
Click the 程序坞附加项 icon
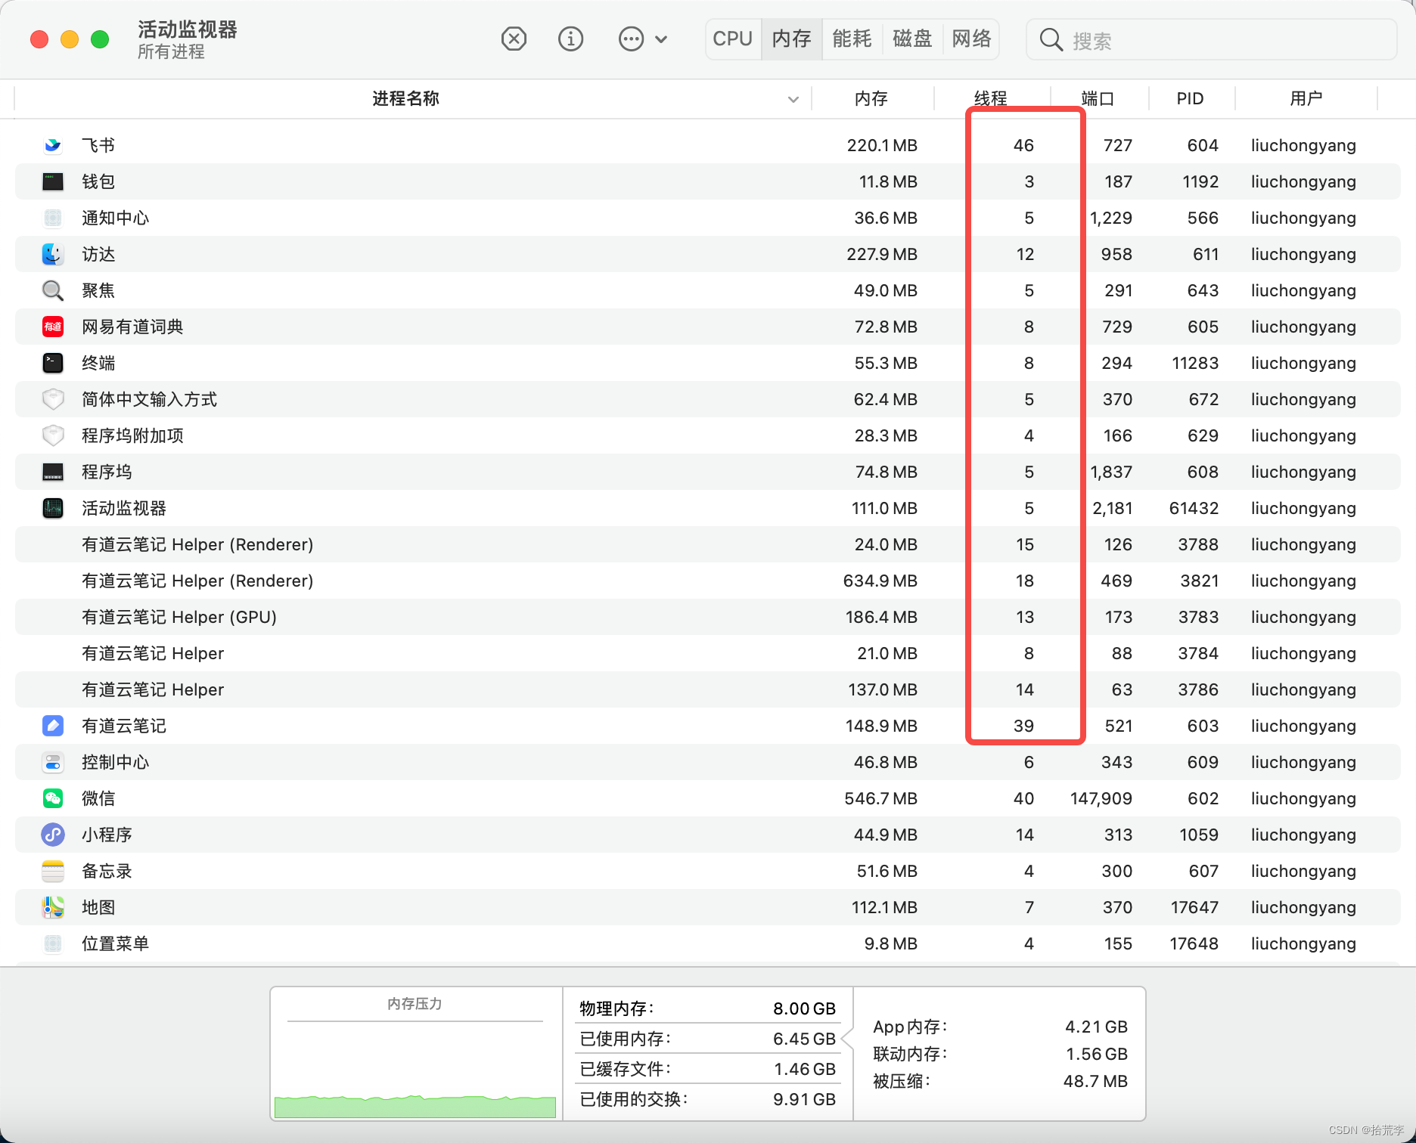coord(53,435)
